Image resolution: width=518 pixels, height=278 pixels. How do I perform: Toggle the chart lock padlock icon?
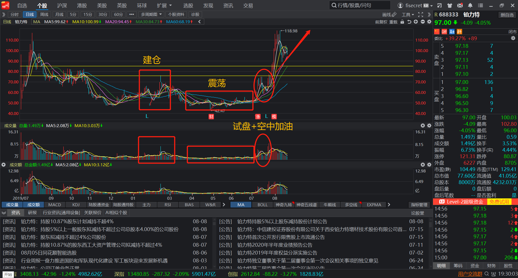(402, 22)
